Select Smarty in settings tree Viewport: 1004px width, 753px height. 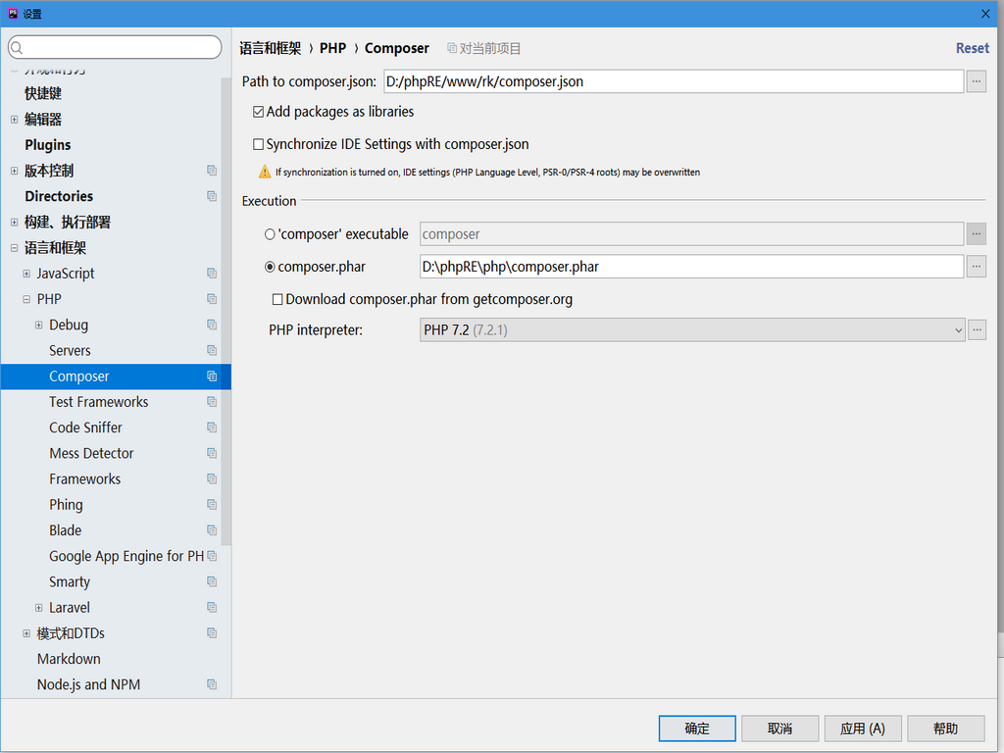click(70, 582)
